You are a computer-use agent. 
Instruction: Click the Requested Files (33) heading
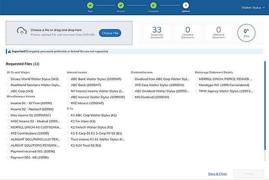22,64
